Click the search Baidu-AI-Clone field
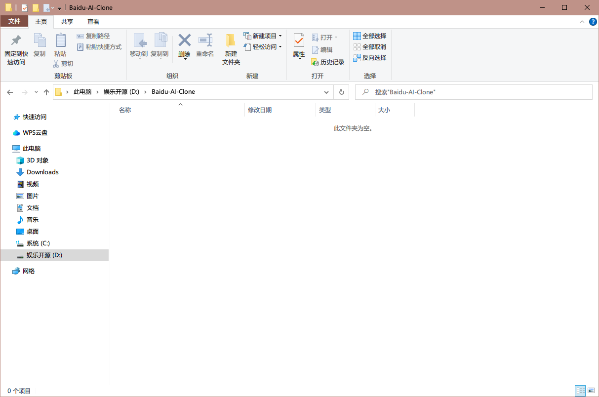The height and width of the screenshot is (397, 599). pos(474,92)
